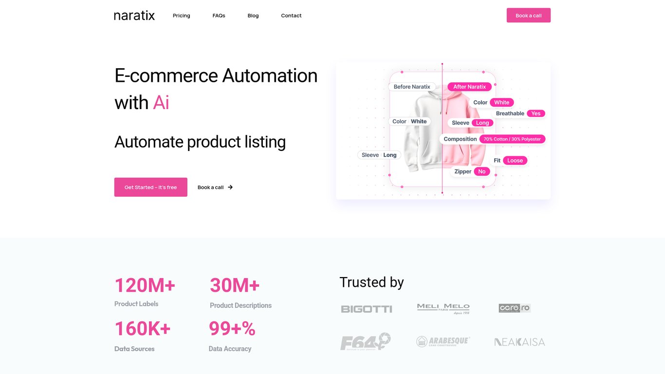The width and height of the screenshot is (665, 374).
Task: Click the Breathable Yes tag
Action: (520, 113)
